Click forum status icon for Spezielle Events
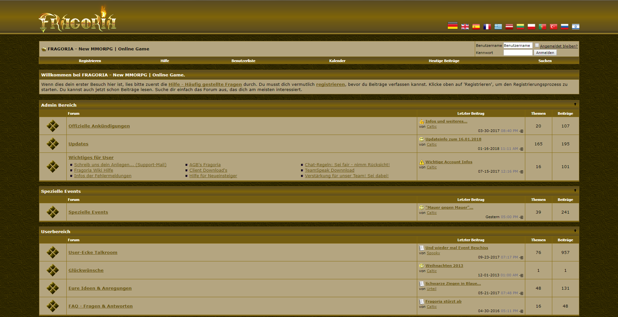The image size is (618, 317). click(x=53, y=212)
